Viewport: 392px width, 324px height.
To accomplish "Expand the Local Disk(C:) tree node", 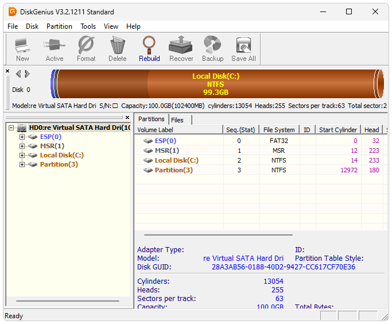I will 22,155.
